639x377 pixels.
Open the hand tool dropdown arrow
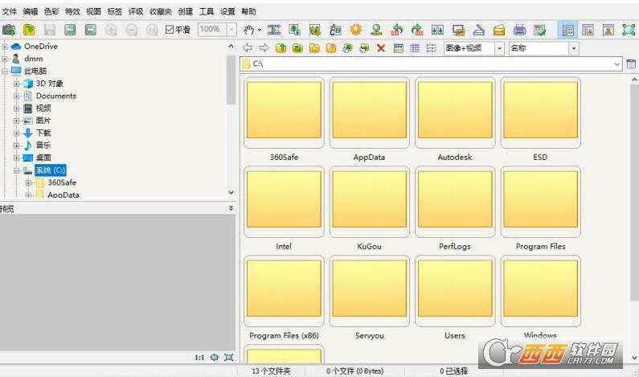(259, 30)
